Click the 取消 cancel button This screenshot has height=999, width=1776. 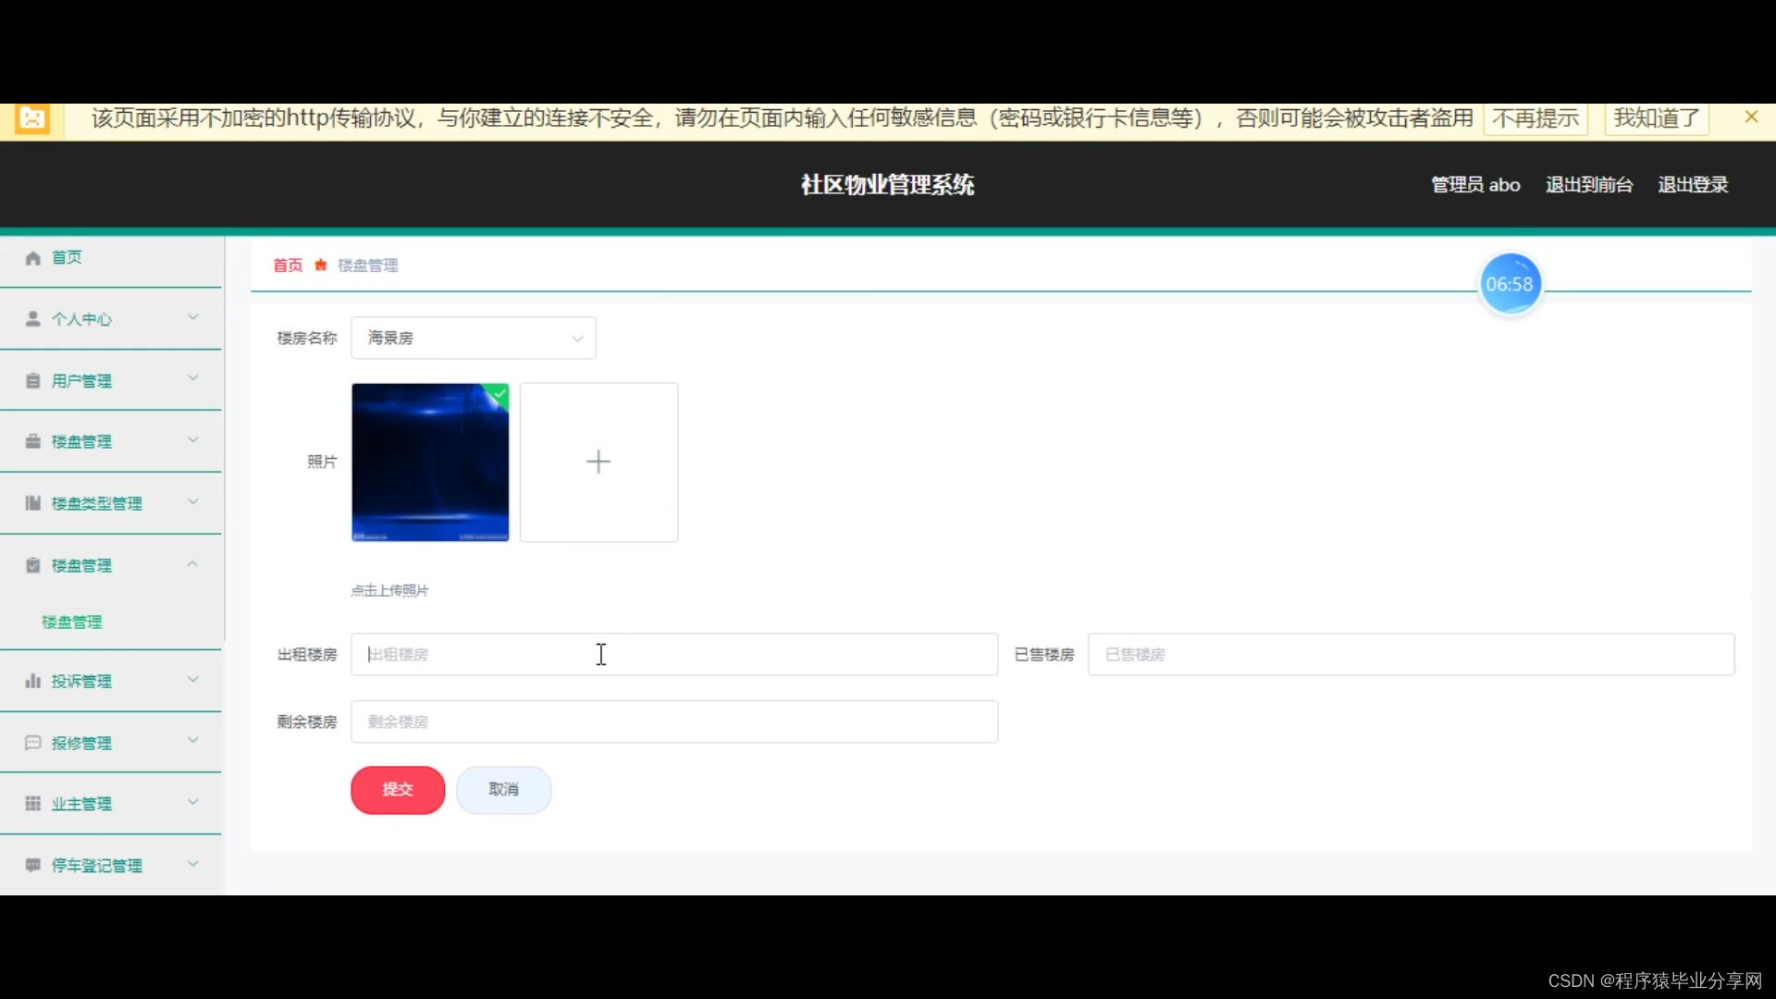(503, 790)
